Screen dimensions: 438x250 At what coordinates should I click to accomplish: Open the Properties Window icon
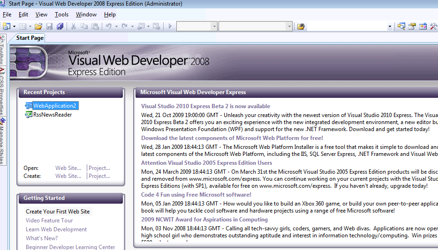pyautogui.click(x=412, y=27)
